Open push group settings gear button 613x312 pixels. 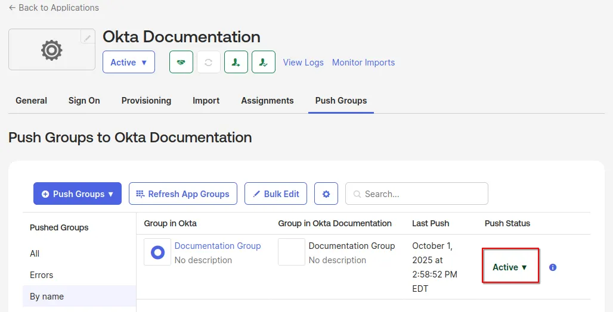326,194
